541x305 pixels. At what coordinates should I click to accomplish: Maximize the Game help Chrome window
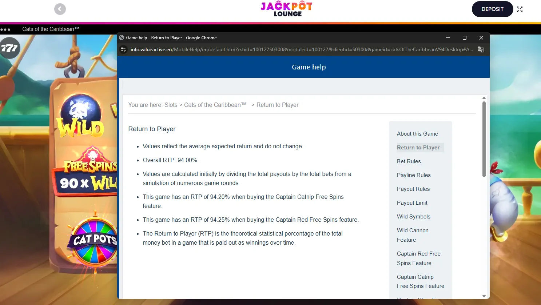pyautogui.click(x=465, y=38)
